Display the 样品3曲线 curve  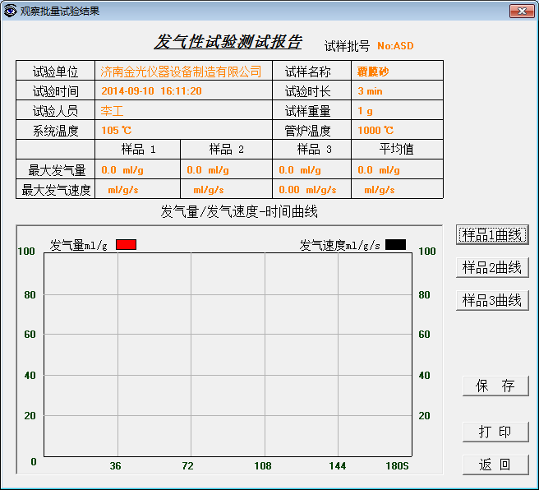[x=492, y=301]
